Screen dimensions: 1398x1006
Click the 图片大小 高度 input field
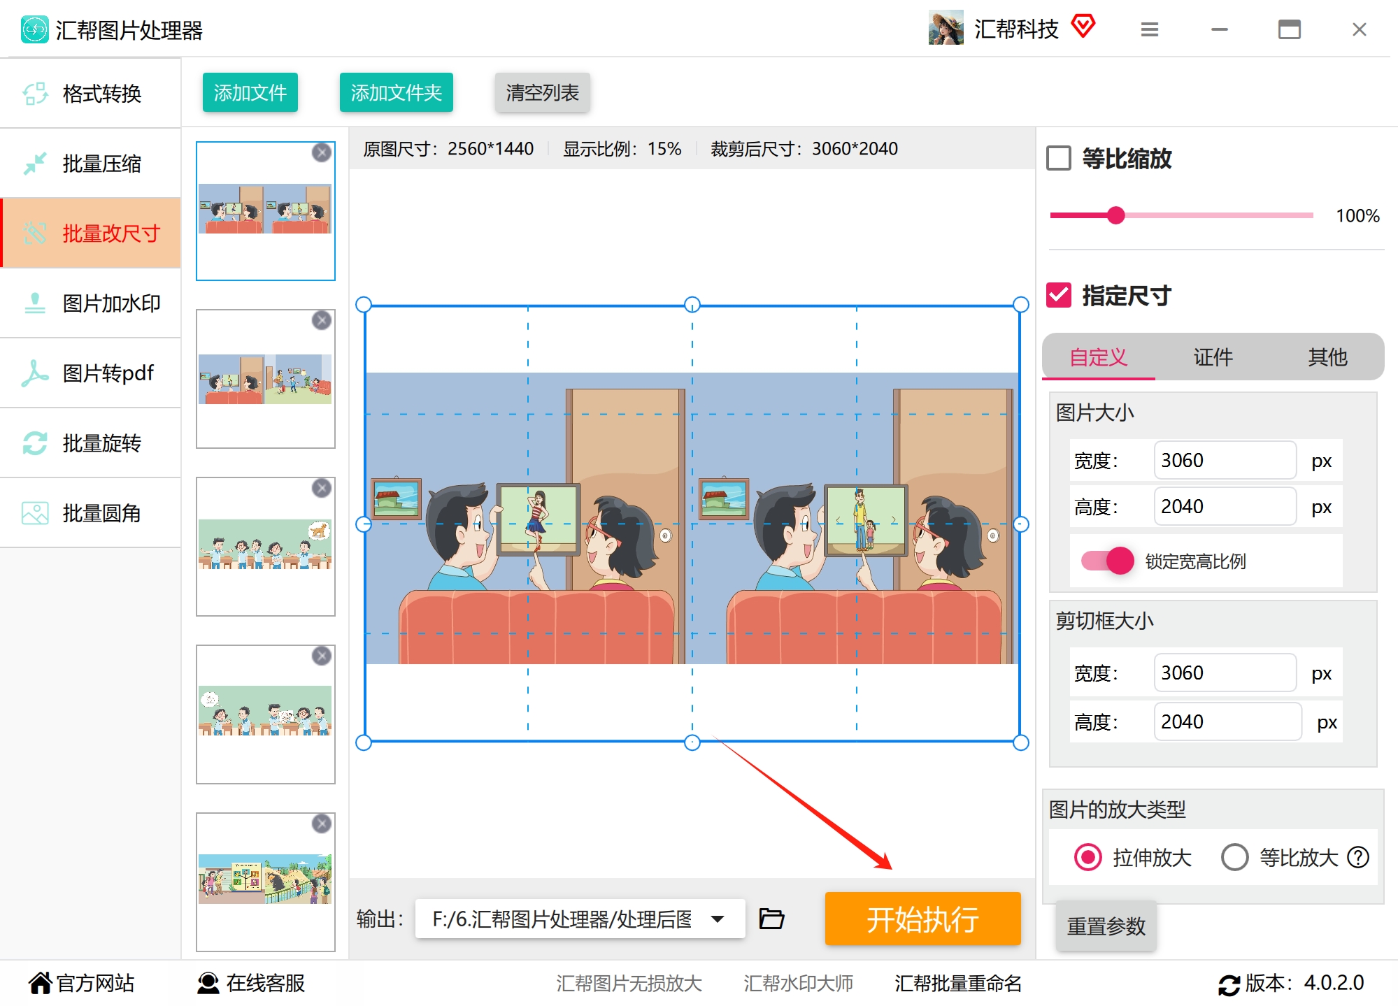[1225, 506]
